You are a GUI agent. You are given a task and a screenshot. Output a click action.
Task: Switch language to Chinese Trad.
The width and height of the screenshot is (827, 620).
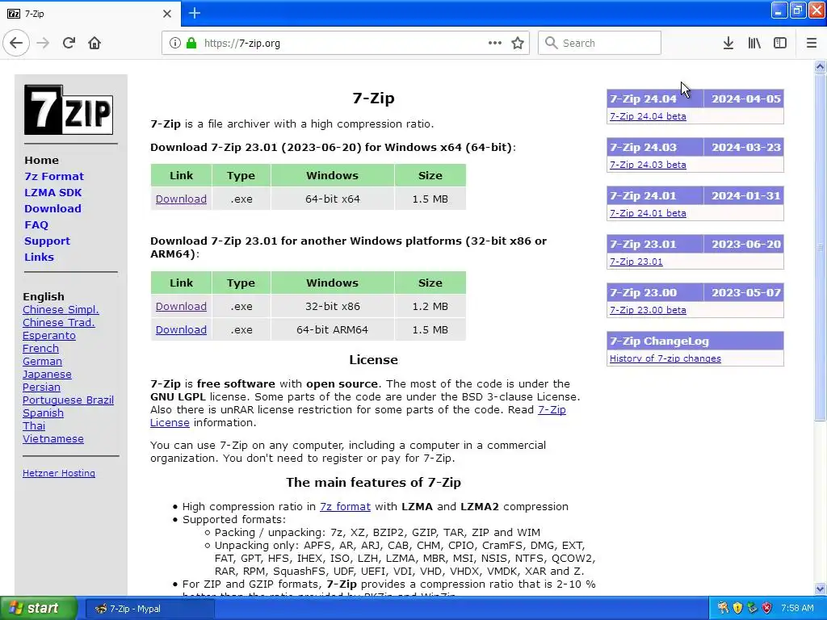[x=58, y=322]
